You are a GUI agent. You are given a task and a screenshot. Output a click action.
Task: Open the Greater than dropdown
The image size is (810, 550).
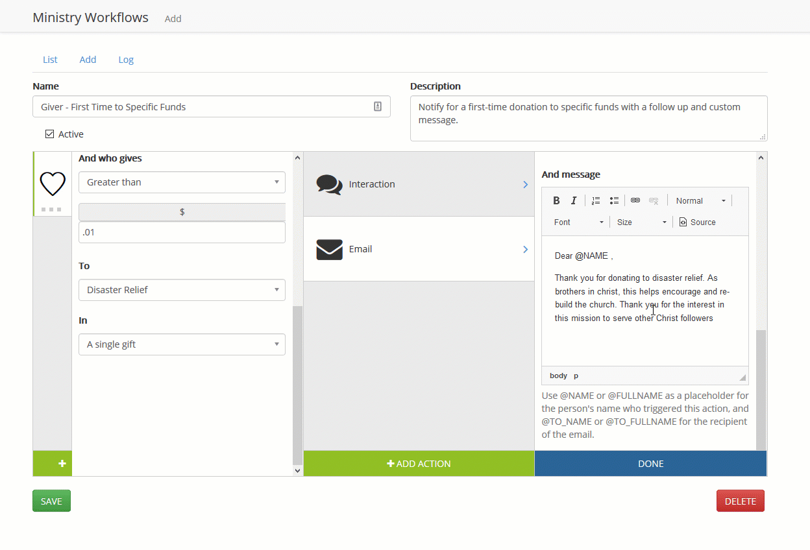point(182,182)
